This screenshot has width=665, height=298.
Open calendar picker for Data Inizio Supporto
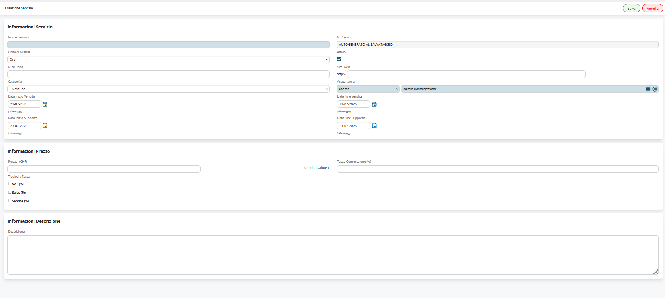point(45,126)
